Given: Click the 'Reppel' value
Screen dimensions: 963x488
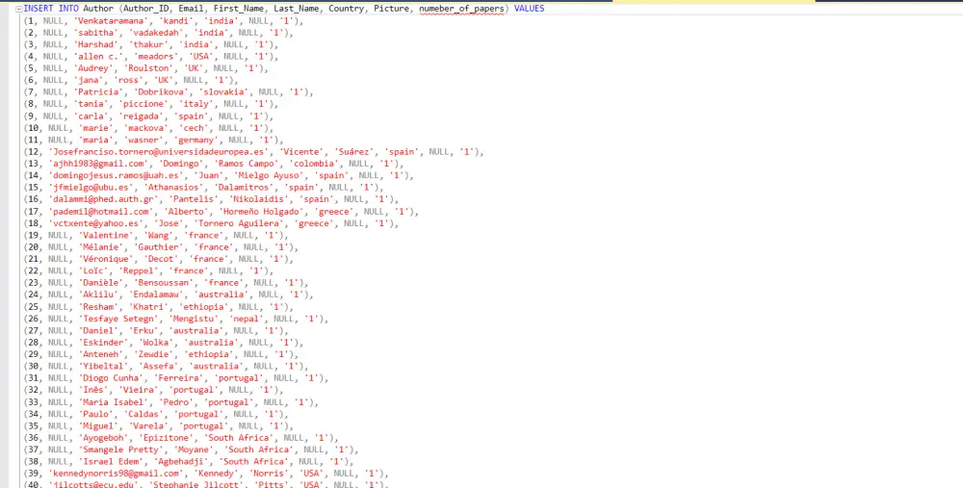Looking at the screenshot, I should 142,270.
